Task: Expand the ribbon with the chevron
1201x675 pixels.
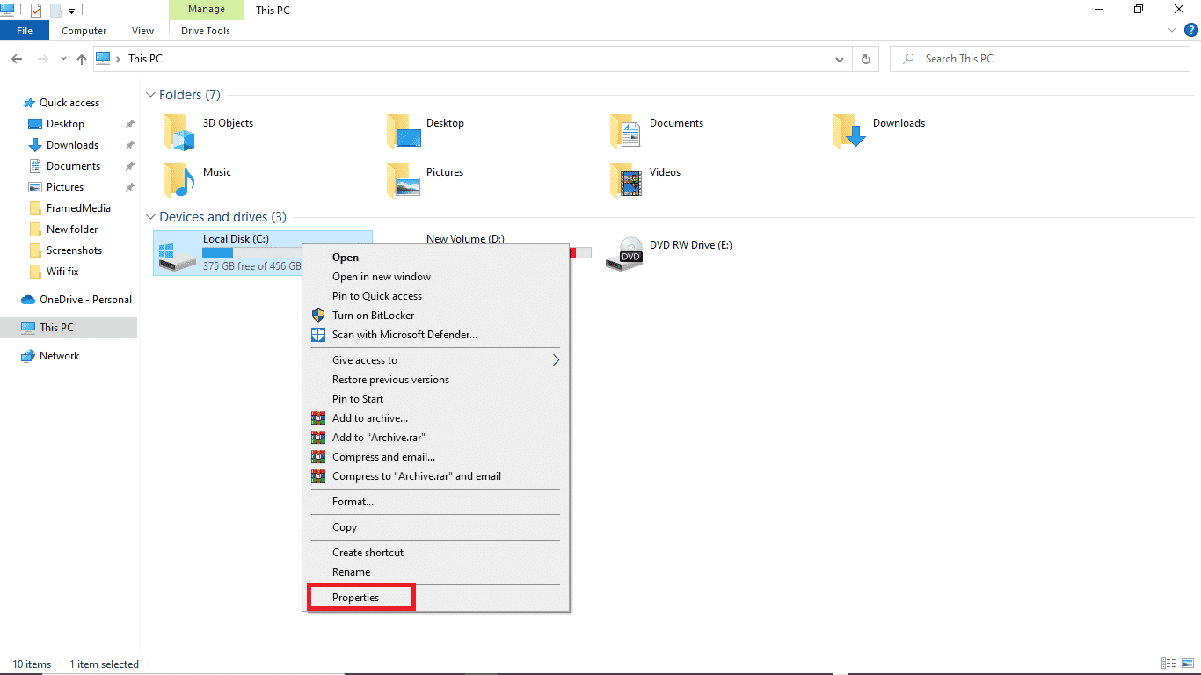Action: tap(1171, 30)
